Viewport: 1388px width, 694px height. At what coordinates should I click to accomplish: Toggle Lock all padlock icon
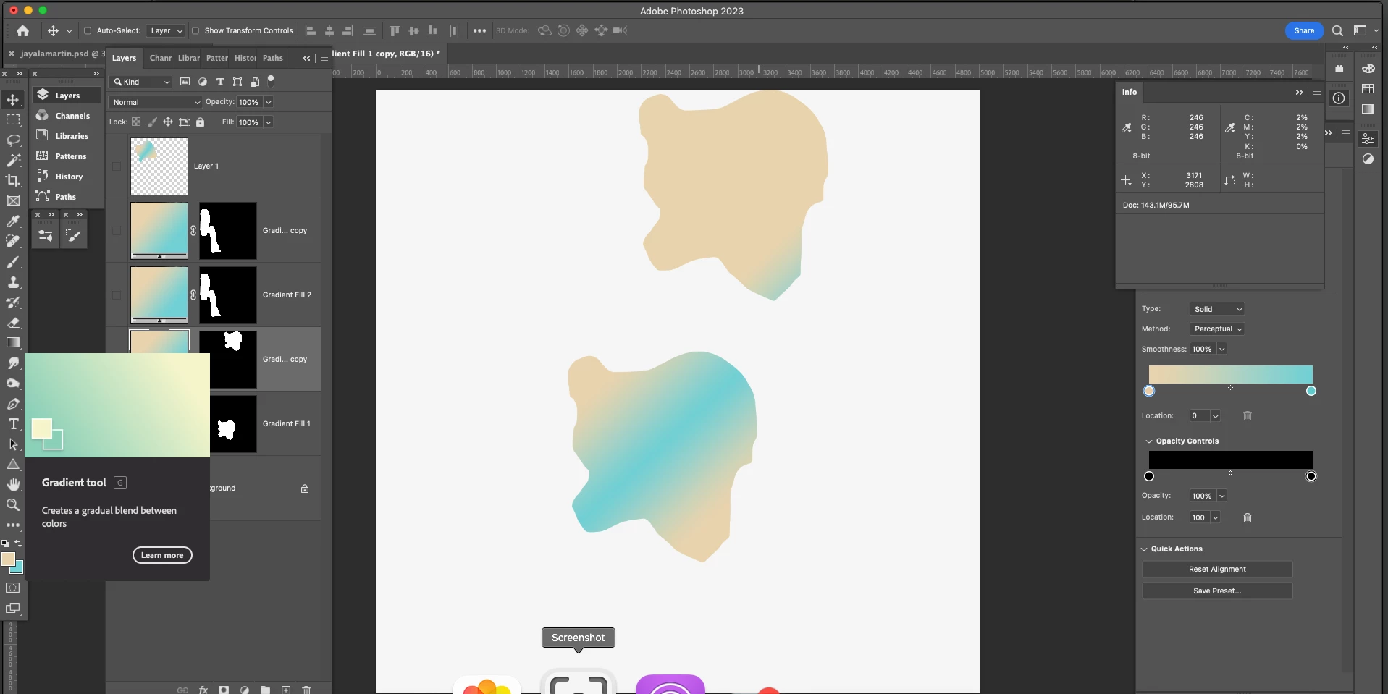[x=201, y=122]
